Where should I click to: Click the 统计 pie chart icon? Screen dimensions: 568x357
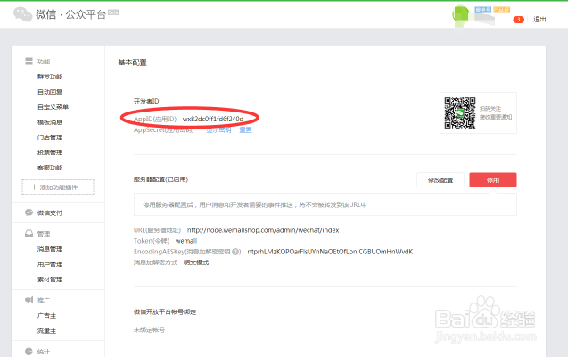tap(29, 352)
